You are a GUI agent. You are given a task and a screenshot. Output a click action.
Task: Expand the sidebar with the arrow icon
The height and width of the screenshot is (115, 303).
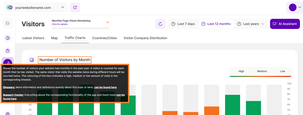(8, 23)
